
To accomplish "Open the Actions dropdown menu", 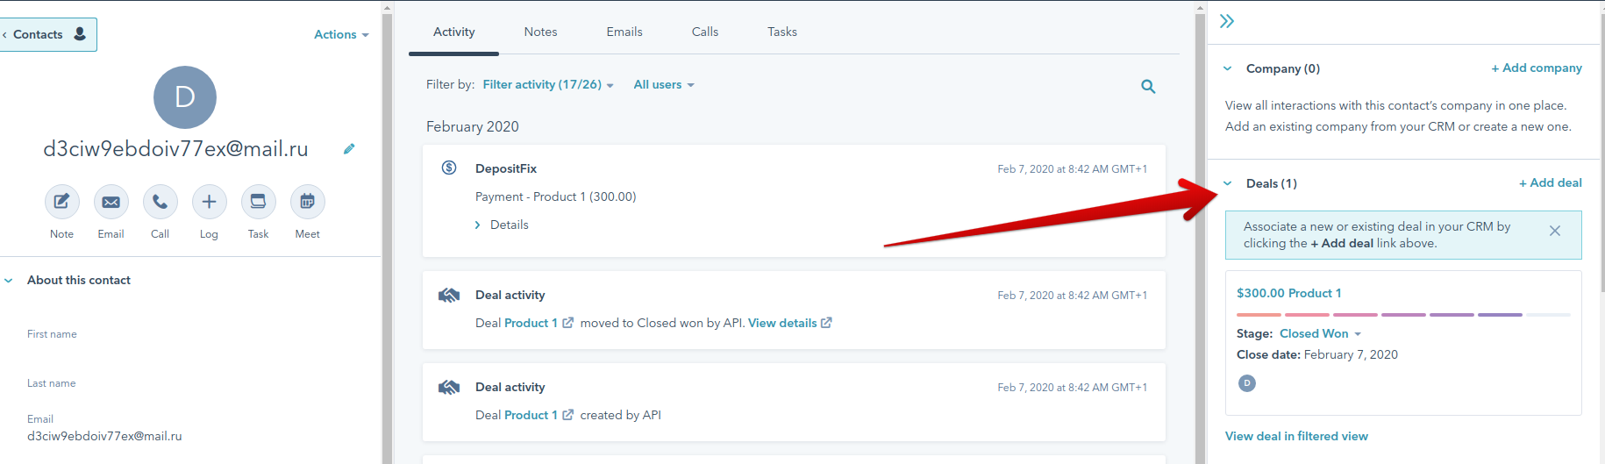I will point(341,34).
